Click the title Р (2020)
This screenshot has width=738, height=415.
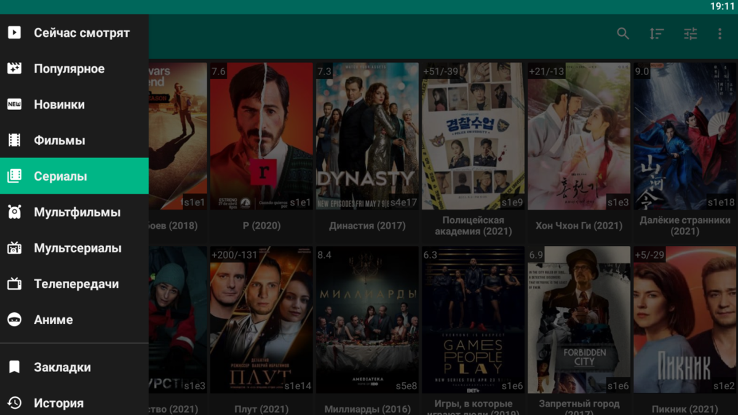(261, 226)
